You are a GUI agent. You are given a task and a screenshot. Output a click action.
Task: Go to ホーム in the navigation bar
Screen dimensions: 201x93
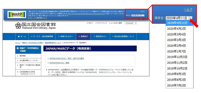pos(22,36)
